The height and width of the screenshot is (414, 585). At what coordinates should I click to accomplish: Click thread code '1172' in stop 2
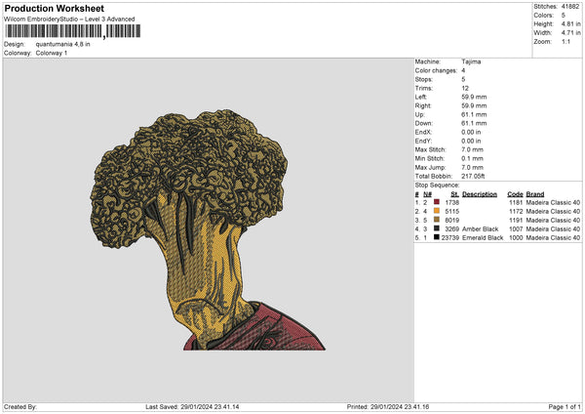[x=516, y=212]
